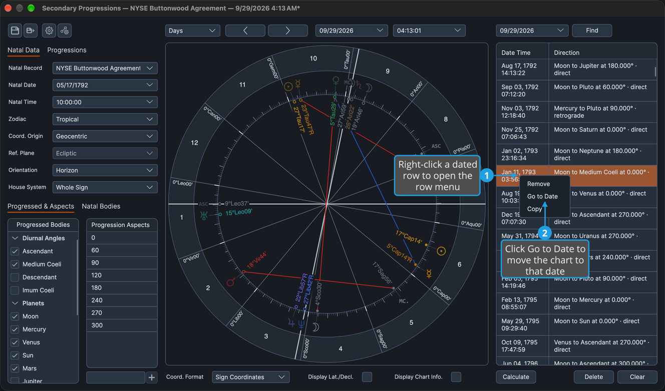The image size is (665, 391).
Task: Collapse the Diurnal Angles group
Action: point(15,238)
